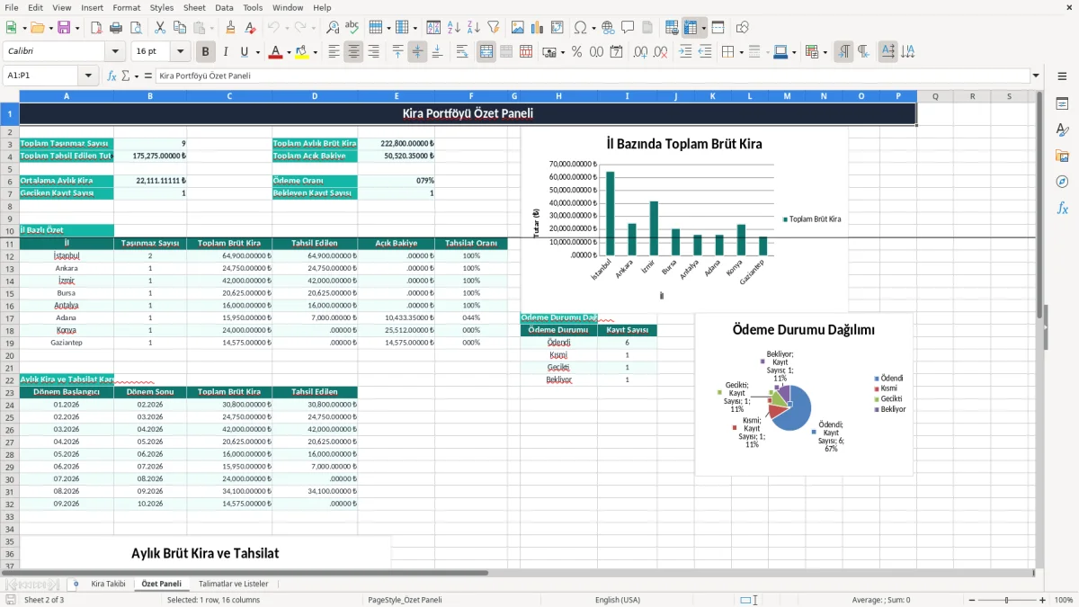Expand the Name Box dropdown
This screenshot has width=1079, height=607.
88,76
